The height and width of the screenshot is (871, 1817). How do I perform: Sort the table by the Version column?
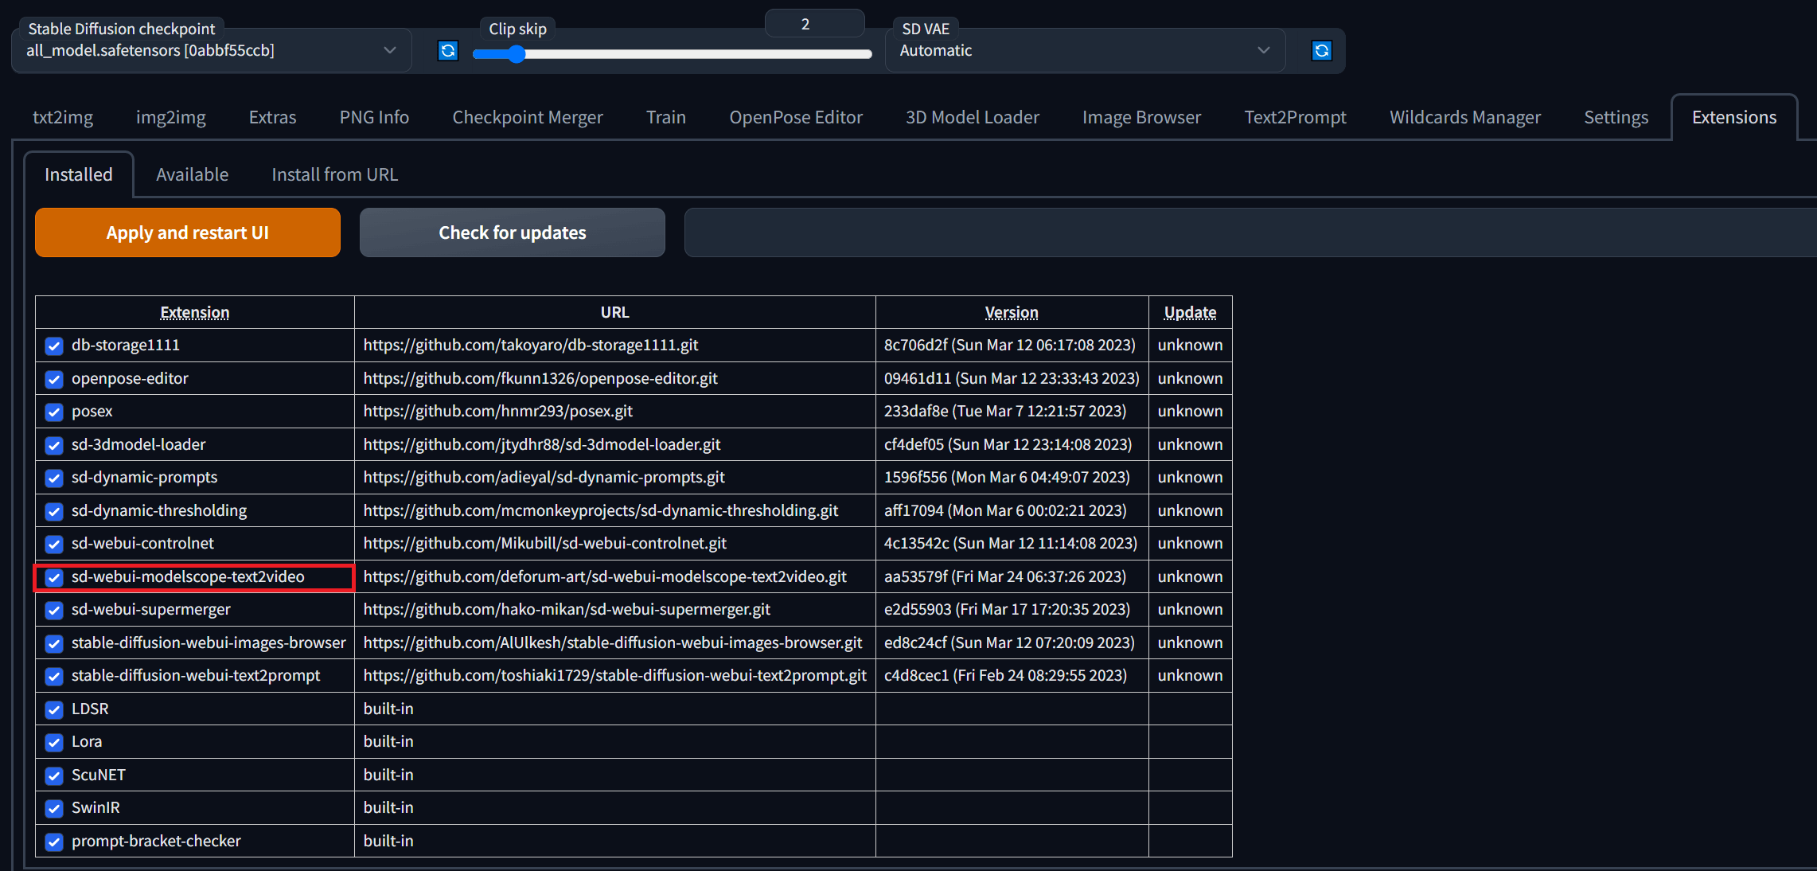tap(1012, 312)
